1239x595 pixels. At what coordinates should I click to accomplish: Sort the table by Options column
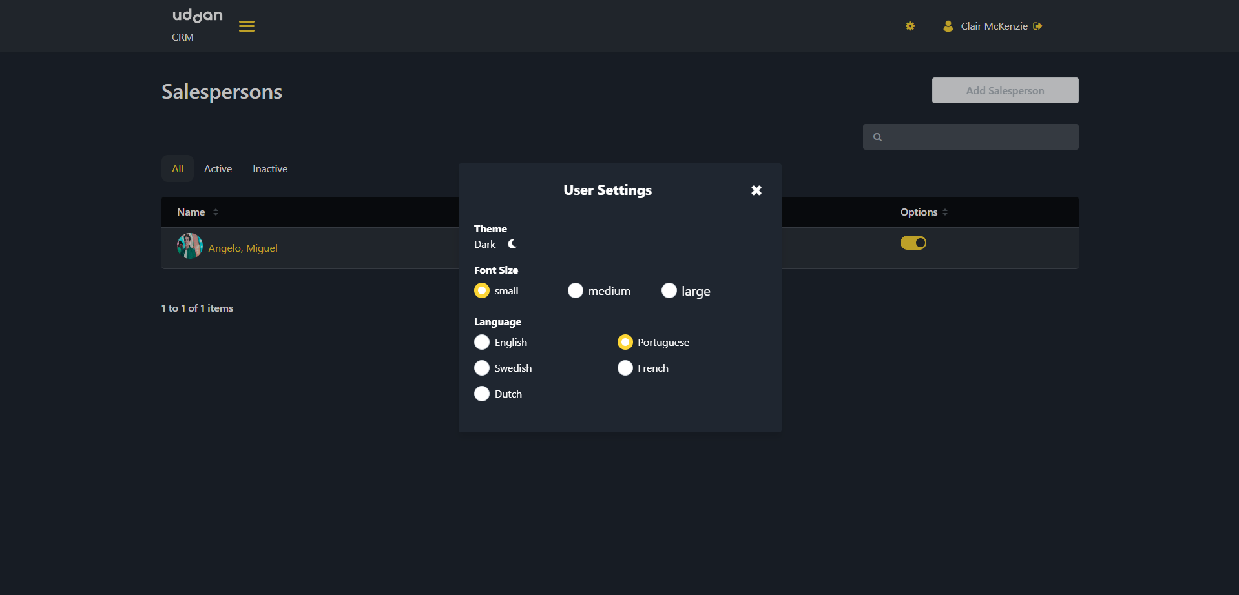[945, 212]
